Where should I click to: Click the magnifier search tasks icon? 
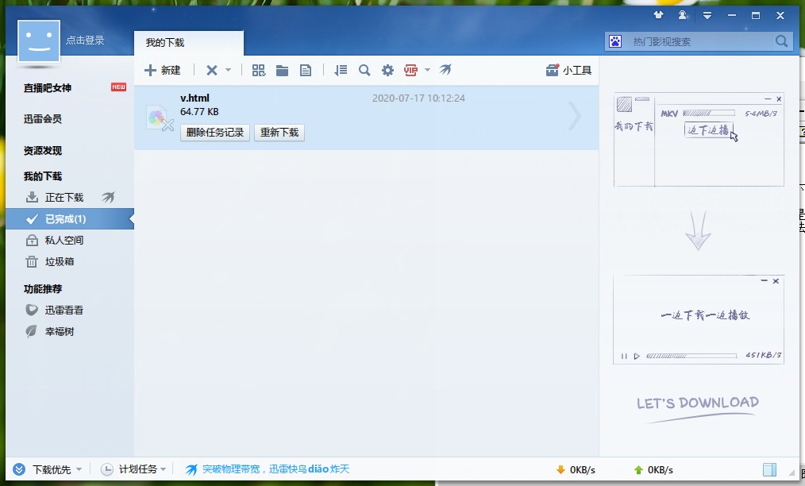[364, 71]
